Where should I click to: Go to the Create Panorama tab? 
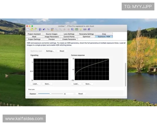pos(69,39)
